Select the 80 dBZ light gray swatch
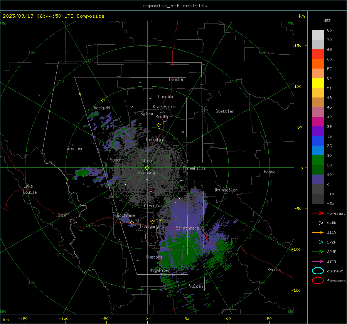 click(318, 35)
